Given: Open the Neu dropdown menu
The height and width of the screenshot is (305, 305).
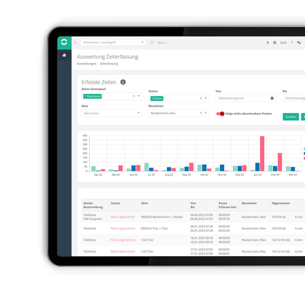Looking at the screenshot, I should click(162, 43).
